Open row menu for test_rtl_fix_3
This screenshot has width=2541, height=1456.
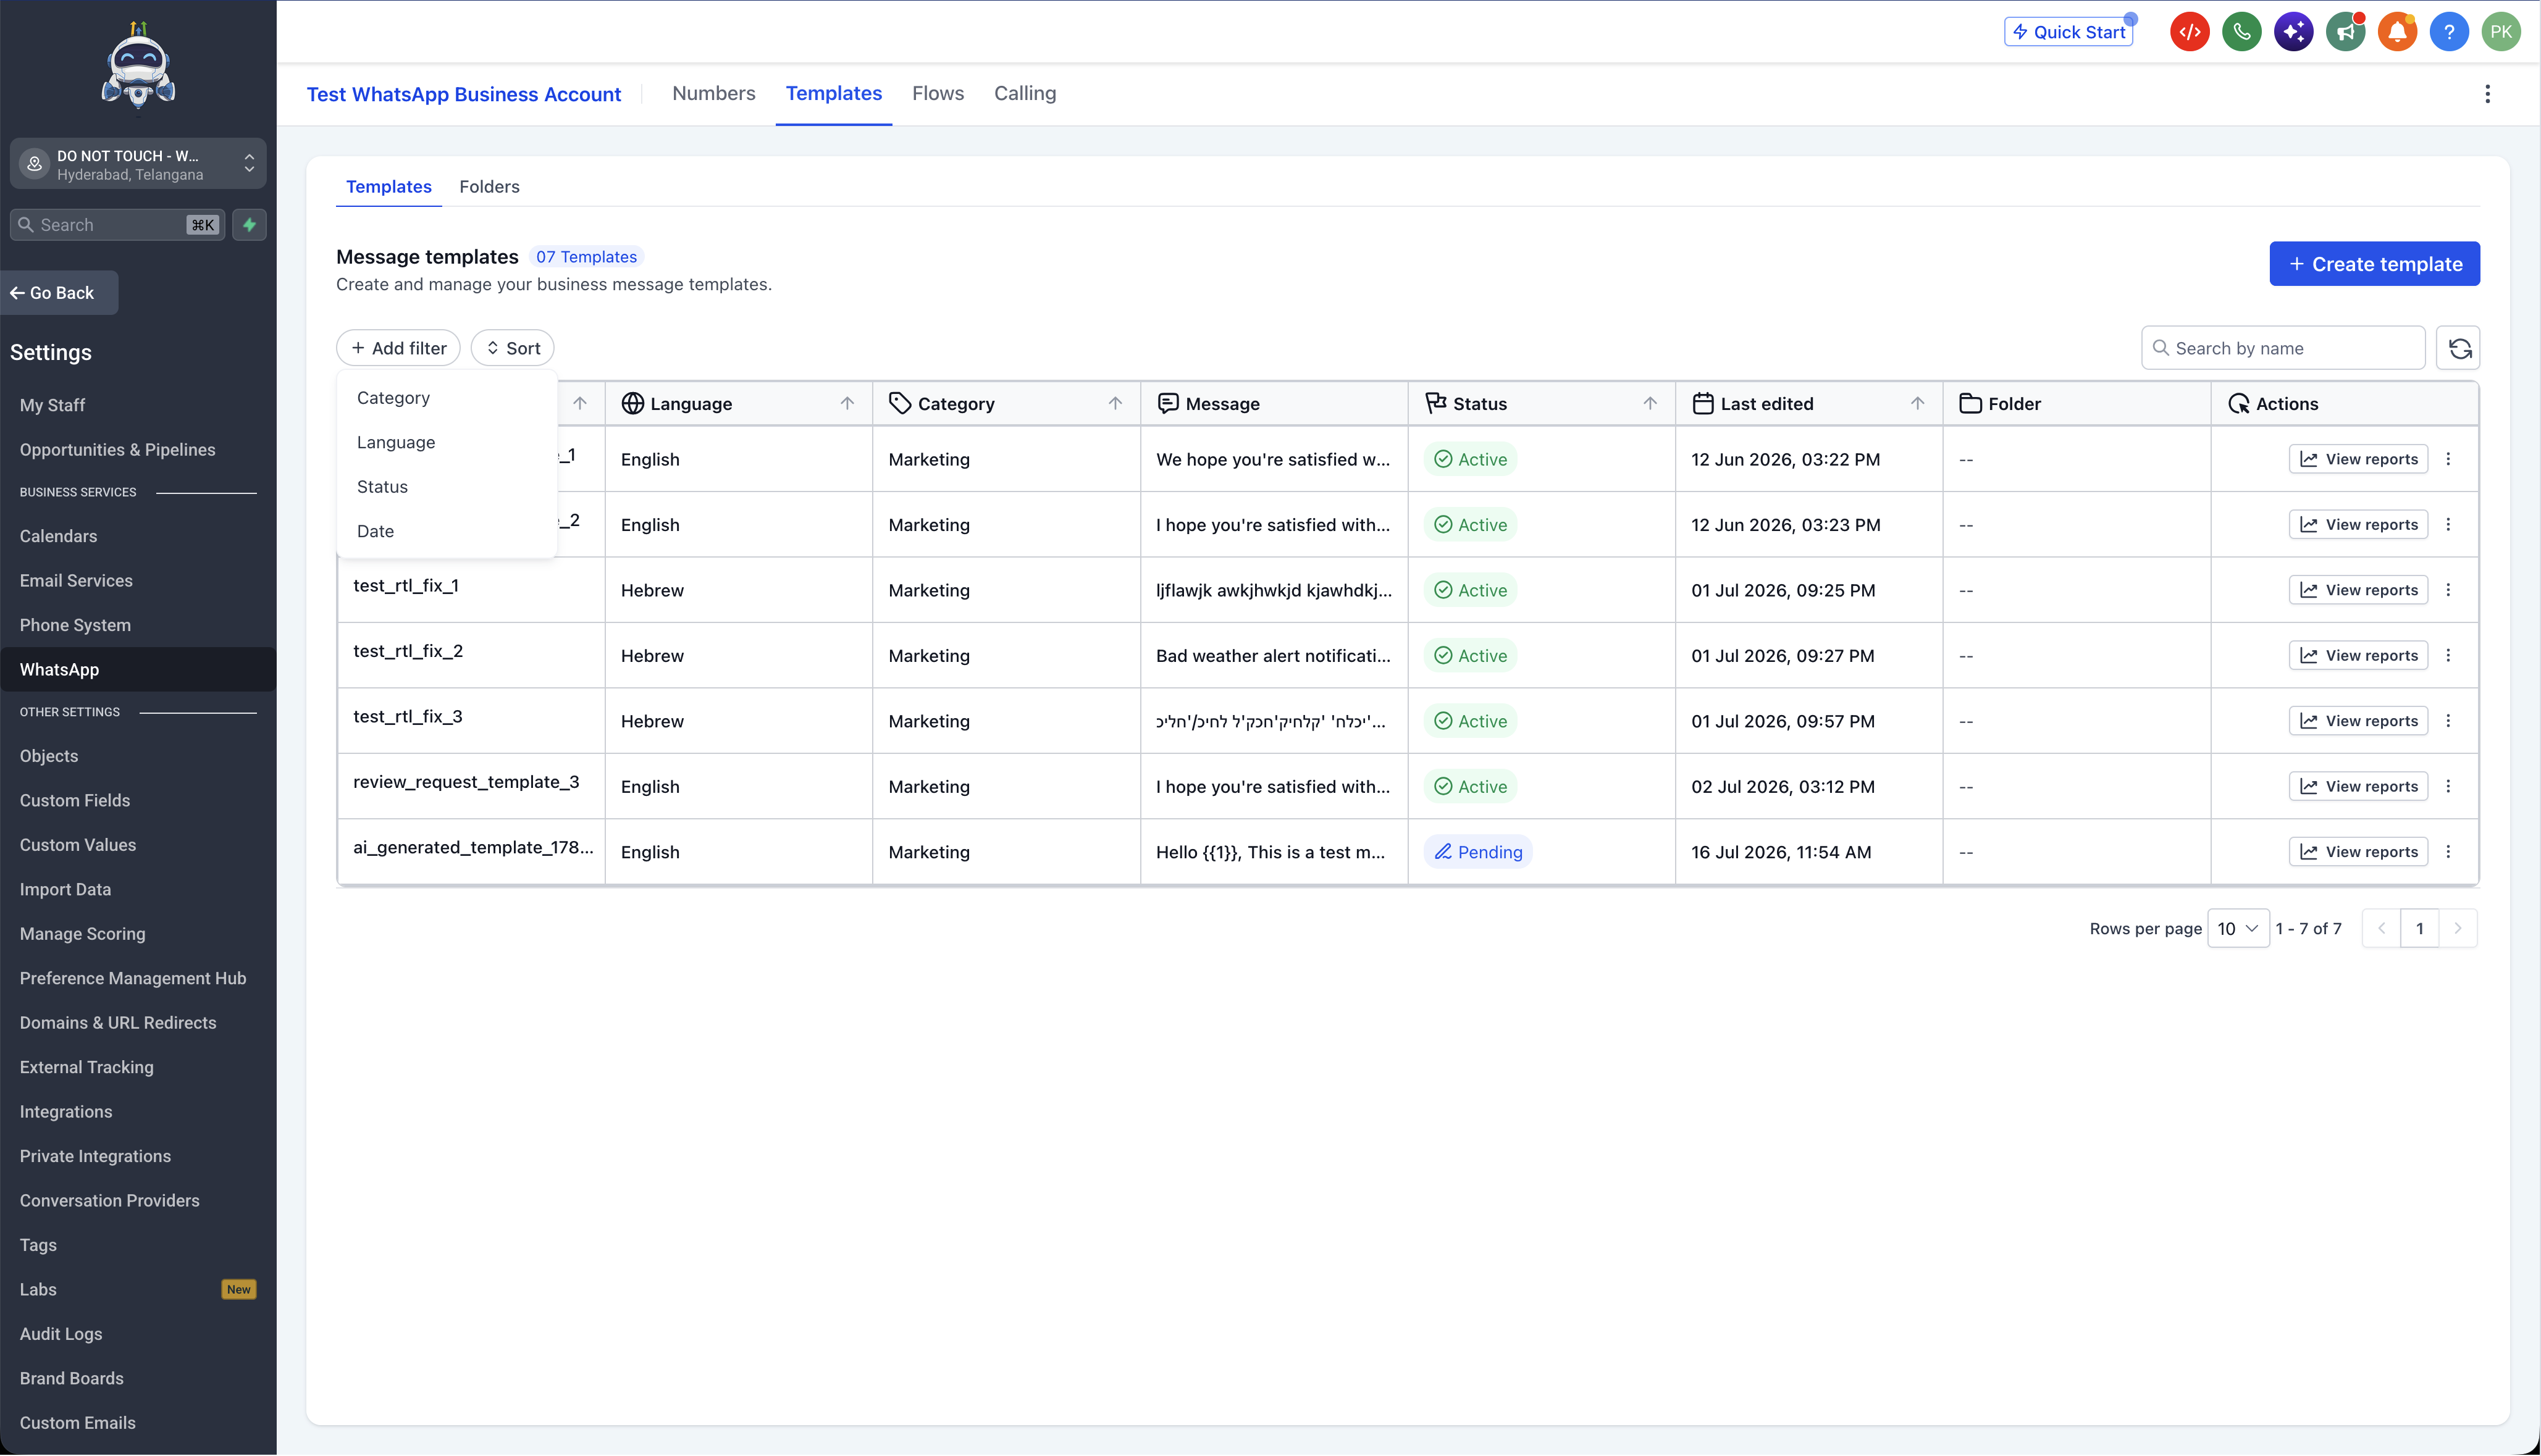pyautogui.click(x=2448, y=721)
